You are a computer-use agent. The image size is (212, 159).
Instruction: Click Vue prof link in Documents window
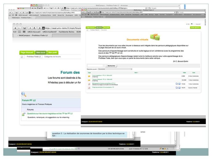198,24
